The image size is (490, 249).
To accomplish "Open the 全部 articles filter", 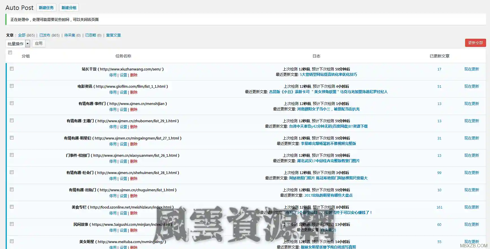I will 22,35.
